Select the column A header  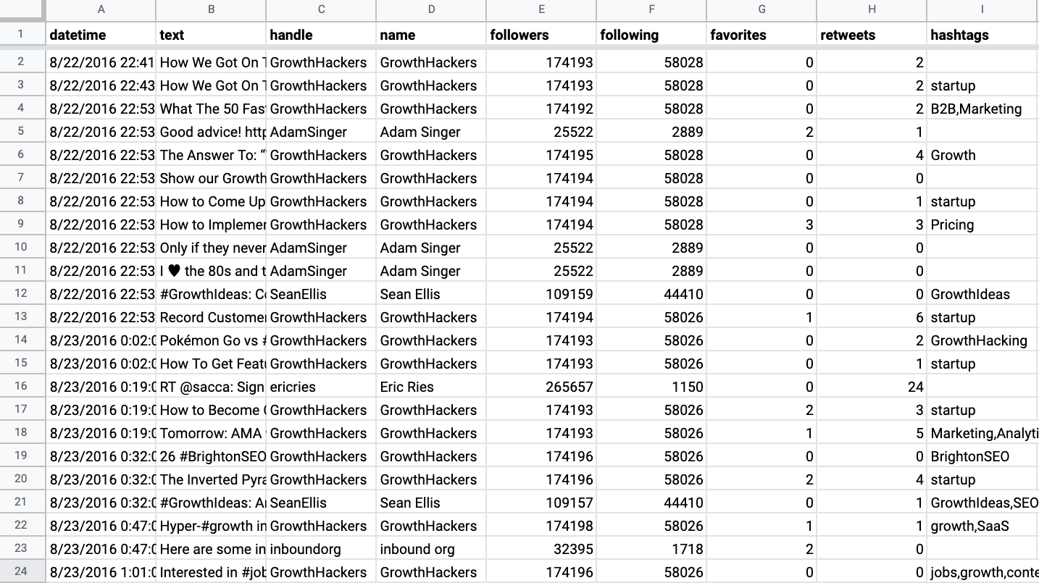coord(101,9)
